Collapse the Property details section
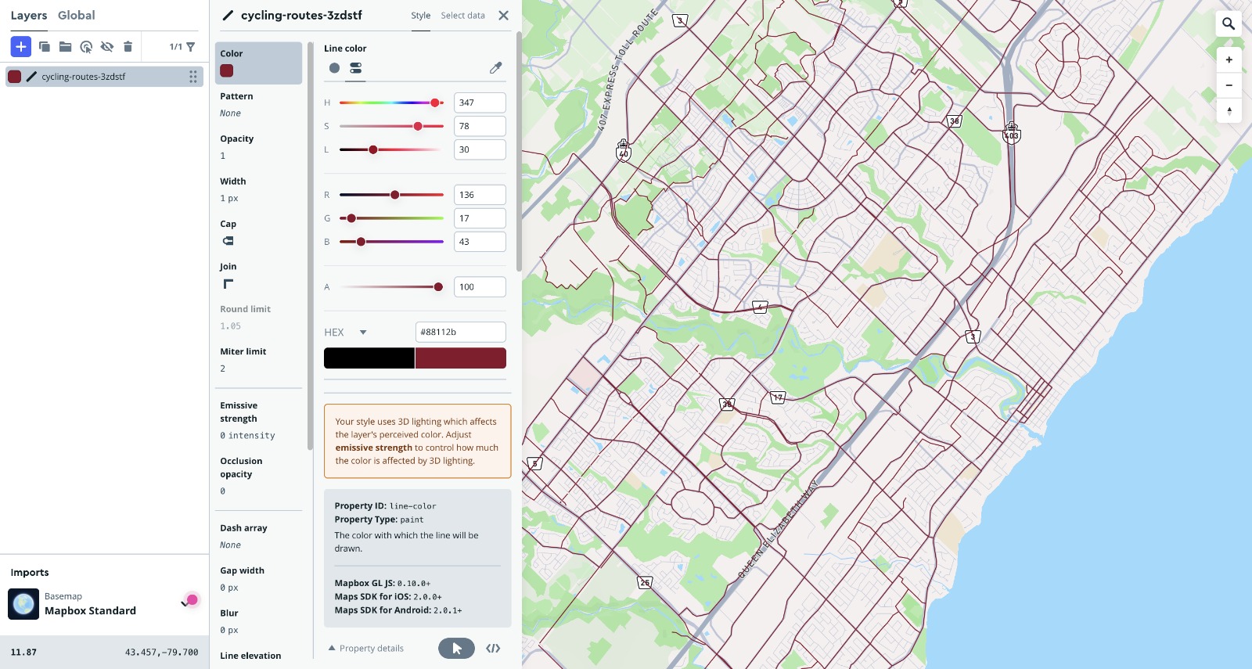 (x=365, y=648)
